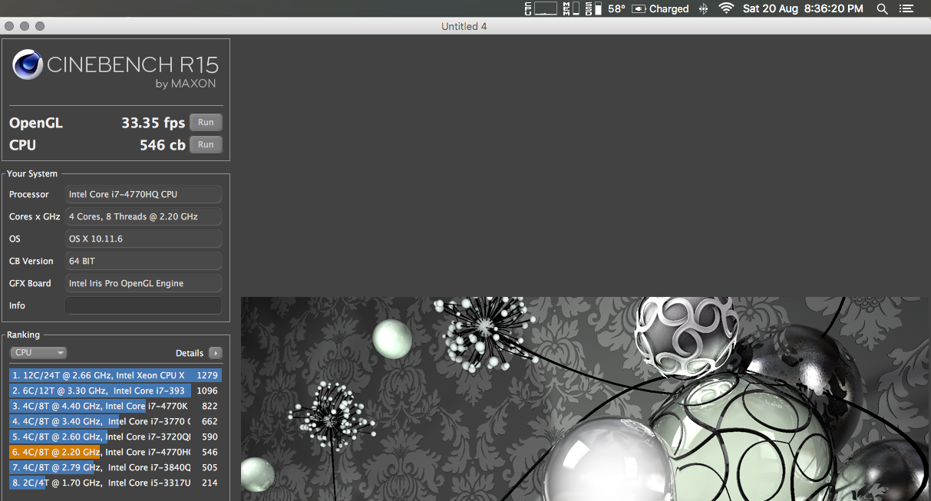This screenshot has width=931, height=501.
Task: Open the battery Charged status menu
Action: (660, 9)
